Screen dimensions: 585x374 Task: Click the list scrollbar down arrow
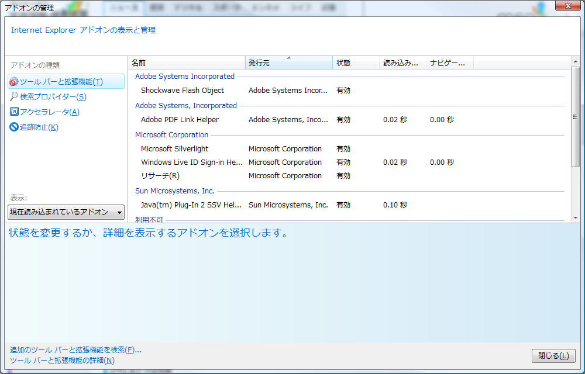[x=575, y=218]
